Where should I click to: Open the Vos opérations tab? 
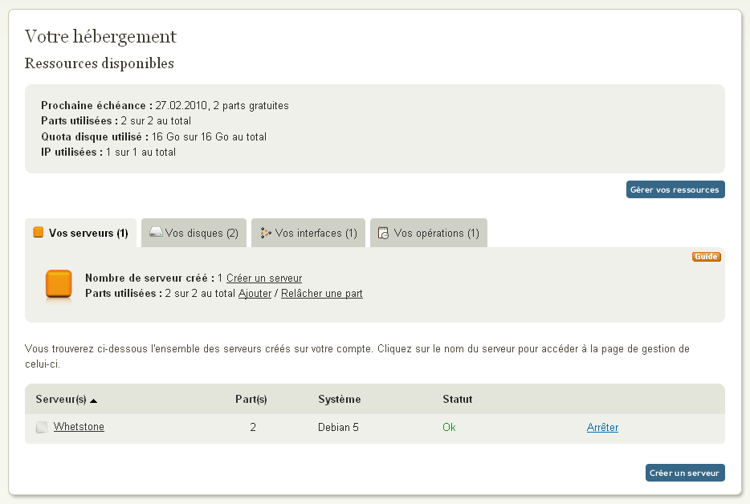tap(436, 234)
